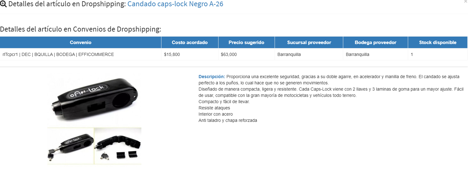468x170 pixels.
Task: View the thumbnail showing opened lock and rubber pieces
Action: [x=118, y=146]
